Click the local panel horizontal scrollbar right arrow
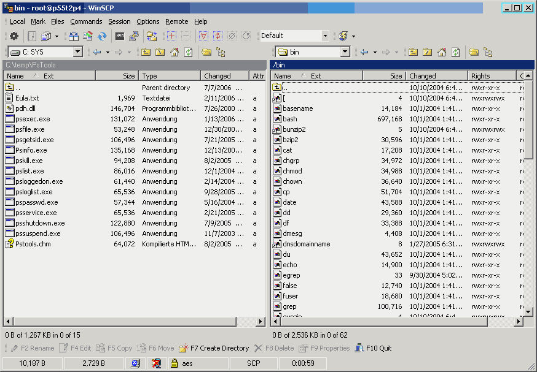 pos(261,322)
